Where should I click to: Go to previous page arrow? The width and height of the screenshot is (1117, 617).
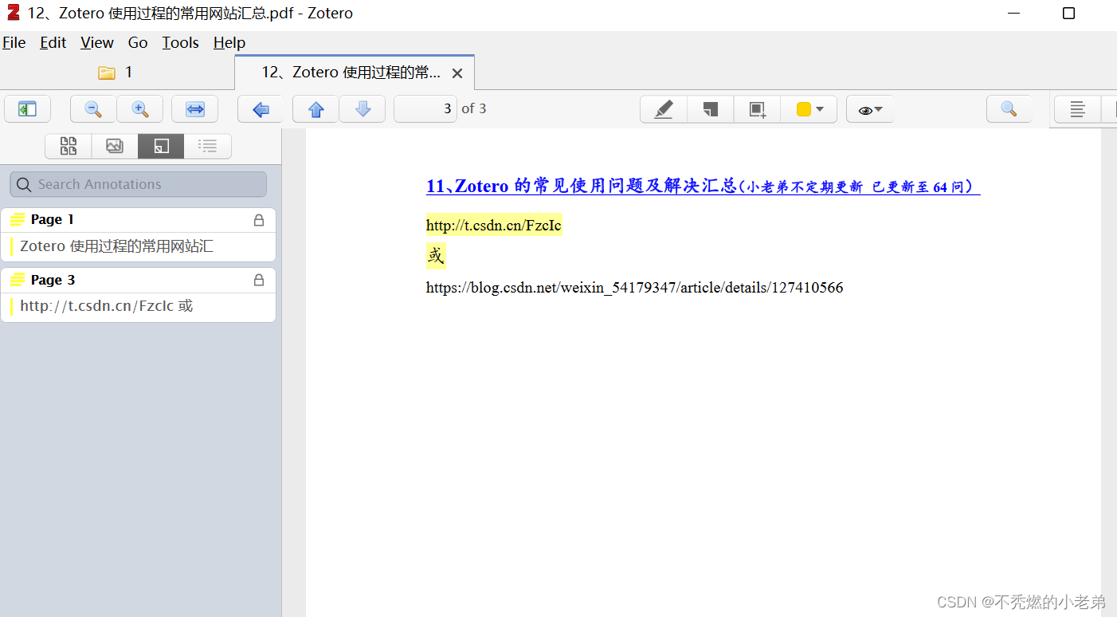pyautogui.click(x=316, y=109)
